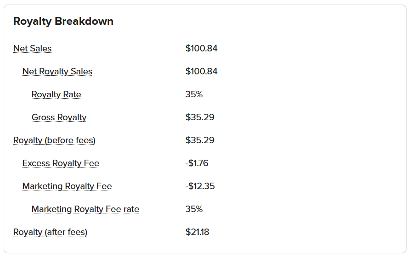Screen dimensions: 412x257
Task: Open the Excess Royalty Fee term
Action: pyautogui.click(x=61, y=163)
